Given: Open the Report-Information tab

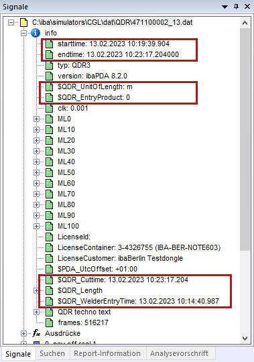Looking at the screenshot, I should coord(107,353).
